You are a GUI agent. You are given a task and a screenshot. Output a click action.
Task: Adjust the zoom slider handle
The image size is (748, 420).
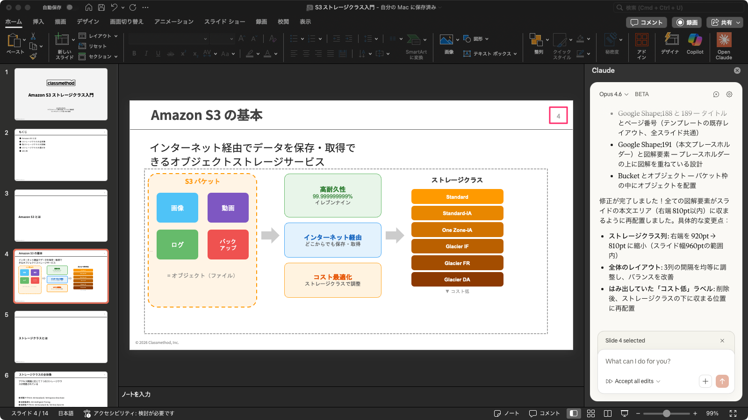667,413
